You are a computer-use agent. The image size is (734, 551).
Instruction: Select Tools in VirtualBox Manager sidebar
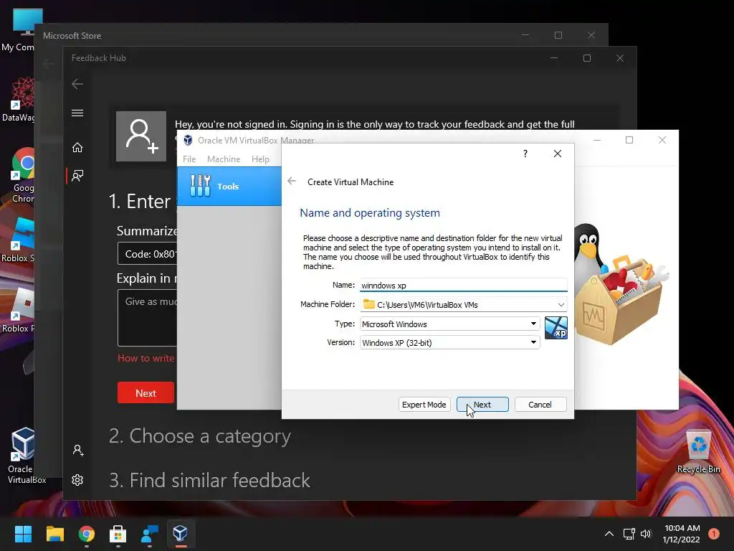coord(229,186)
